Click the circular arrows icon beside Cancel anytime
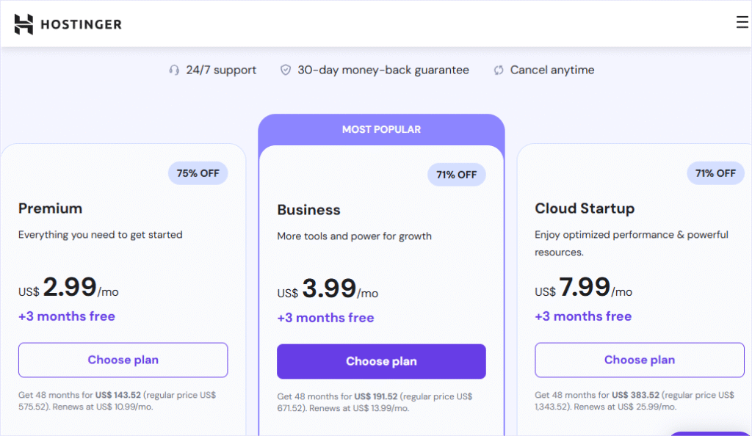Image resolution: width=752 pixels, height=436 pixels. pyautogui.click(x=499, y=70)
